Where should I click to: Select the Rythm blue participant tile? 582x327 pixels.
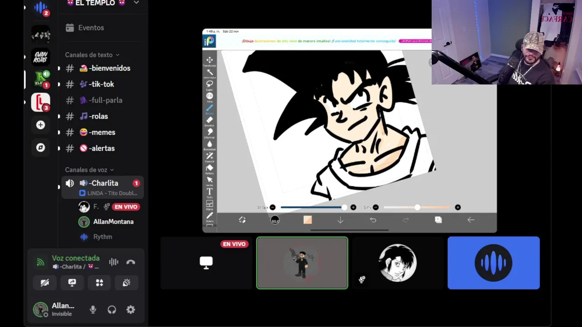pos(494,263)
